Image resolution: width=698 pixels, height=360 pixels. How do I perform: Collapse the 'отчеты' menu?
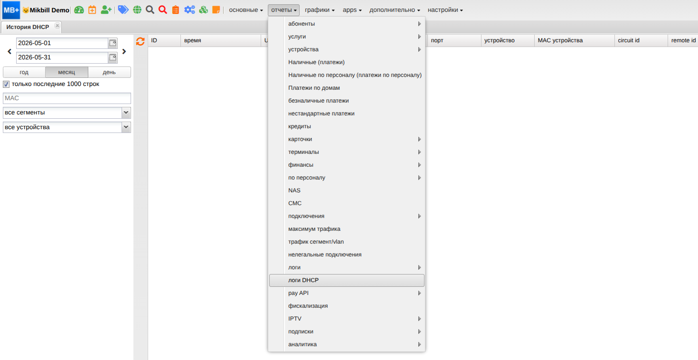[x=284, y=10]
